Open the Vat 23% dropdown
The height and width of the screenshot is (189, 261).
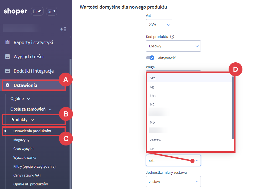coord(159,25)
